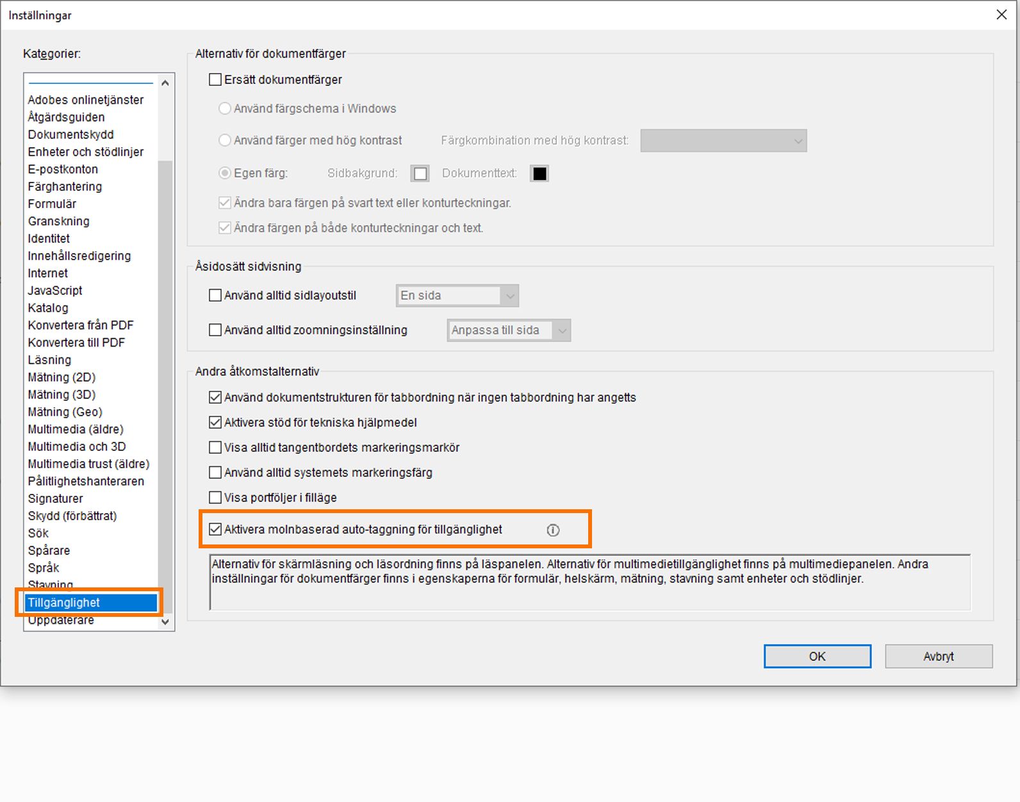Select Spårare category

[x=49, y=550]
